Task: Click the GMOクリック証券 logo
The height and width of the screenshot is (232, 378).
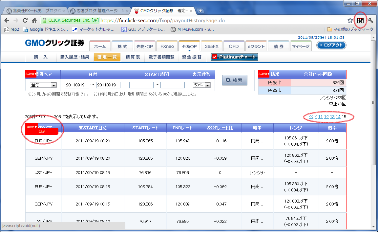Action: click(54, 43)
